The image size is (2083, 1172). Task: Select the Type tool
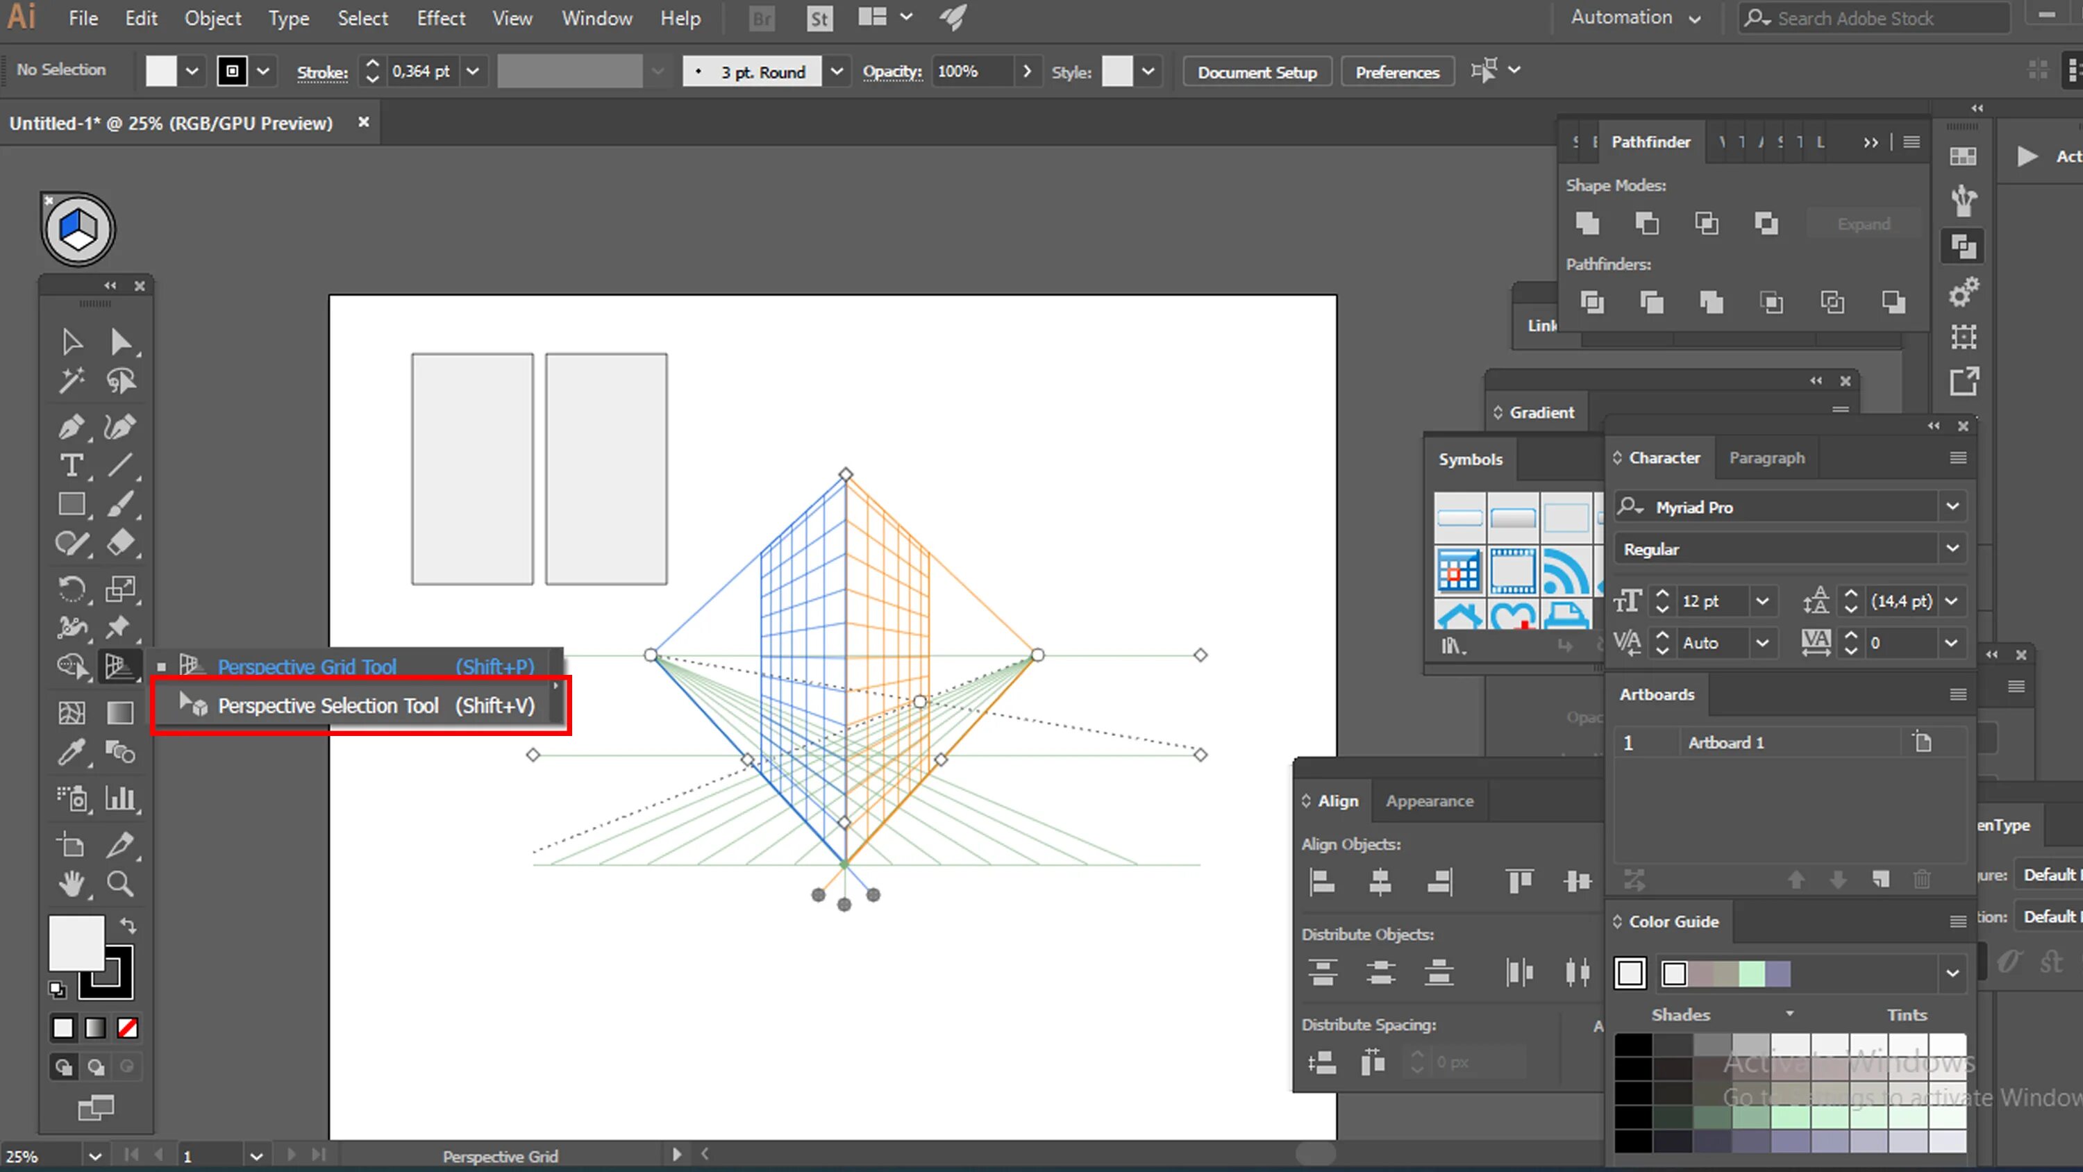(x=71, y=465)
